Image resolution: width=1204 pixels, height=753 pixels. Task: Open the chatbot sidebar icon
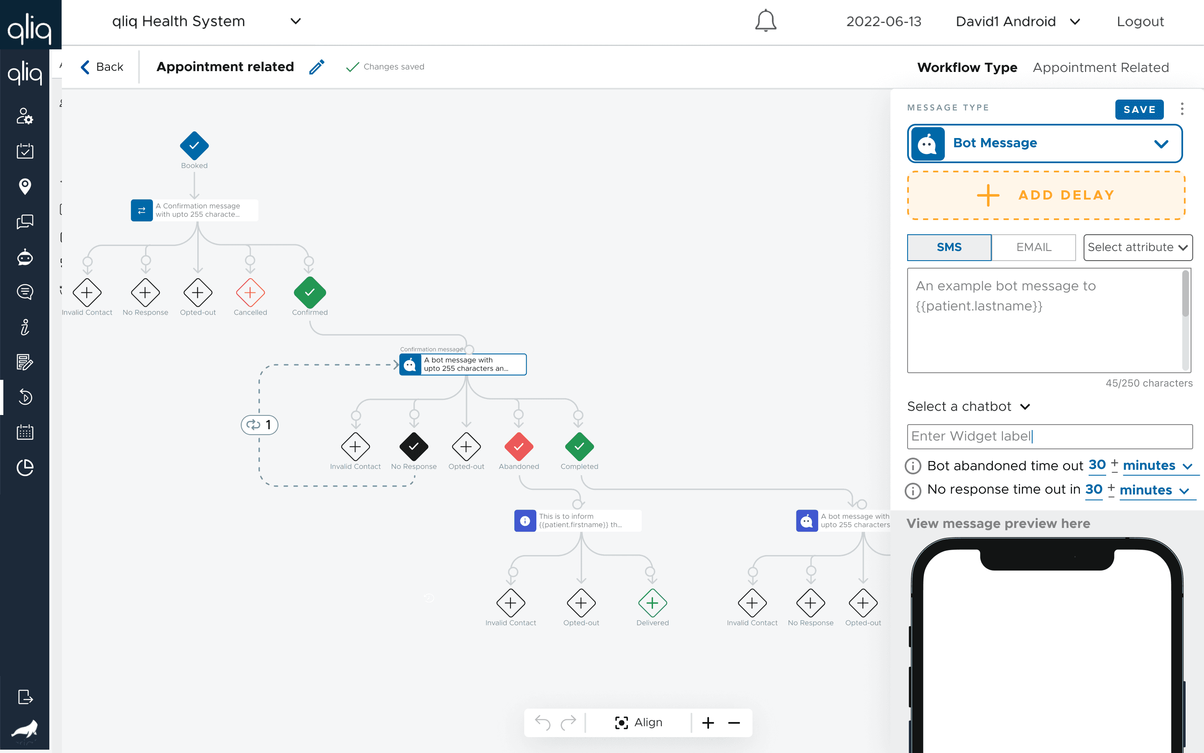point(25,257)
